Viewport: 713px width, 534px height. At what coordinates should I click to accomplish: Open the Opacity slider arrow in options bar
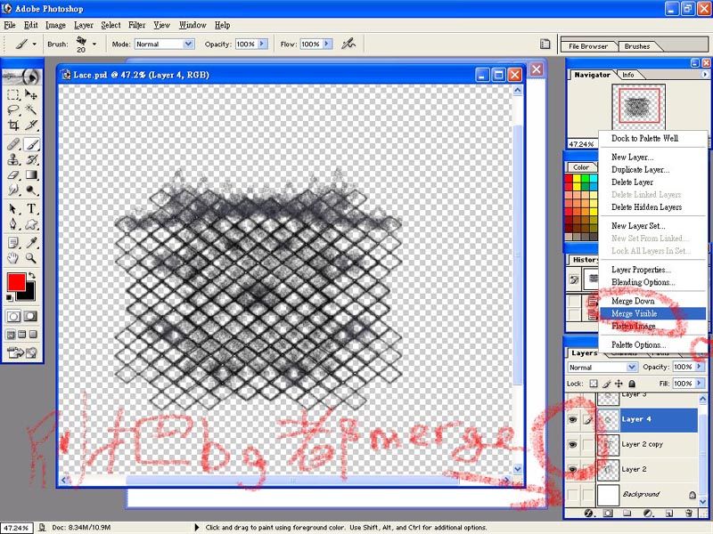click(262, 44)
